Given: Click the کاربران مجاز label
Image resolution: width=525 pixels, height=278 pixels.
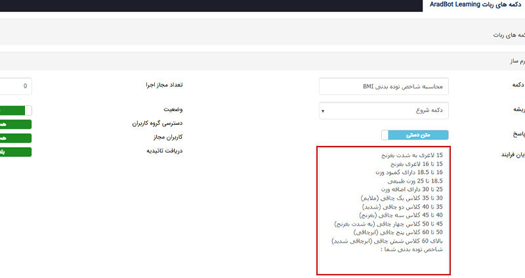Looking at the screenshot, I should click(168, 137).
